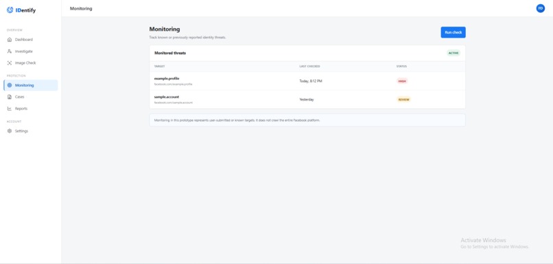Screen dimensions: 553x264
Task: Click the IDentify brand name text
Action: pyautogui.click(x=25, y=10)
